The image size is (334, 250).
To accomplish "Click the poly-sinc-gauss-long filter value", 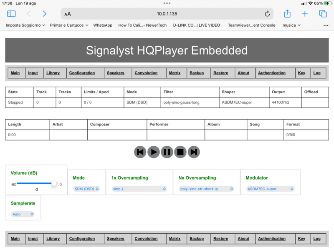I will (x=182, y=102).
